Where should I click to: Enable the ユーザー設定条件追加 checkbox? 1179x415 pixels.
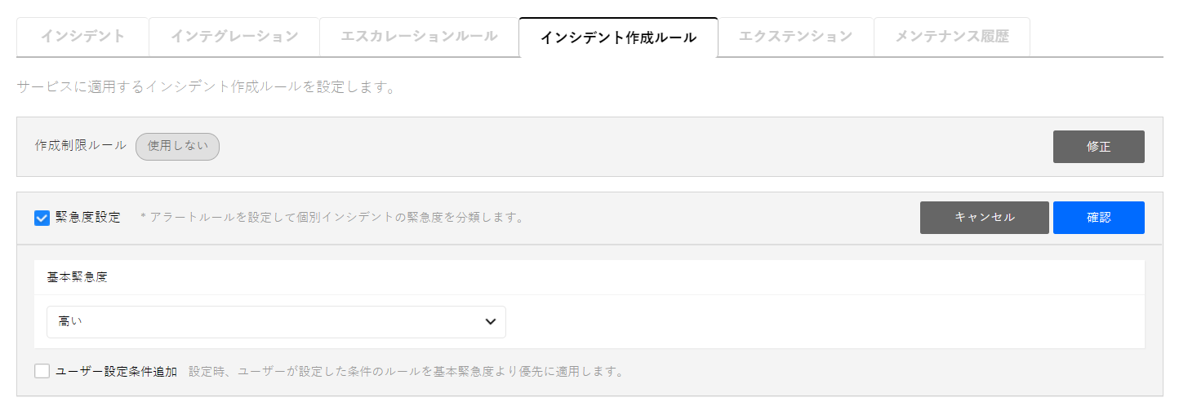click(42, 372)
